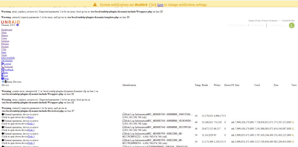Click the Array Devices database icon
Image resolution: width=298 pixels, height=147 pixels.
(5, 82)
